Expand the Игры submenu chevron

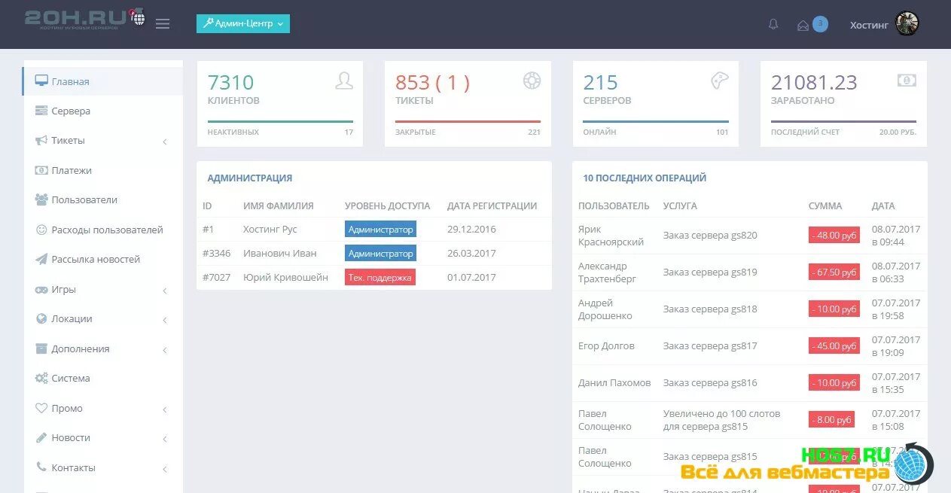(164, 290)
